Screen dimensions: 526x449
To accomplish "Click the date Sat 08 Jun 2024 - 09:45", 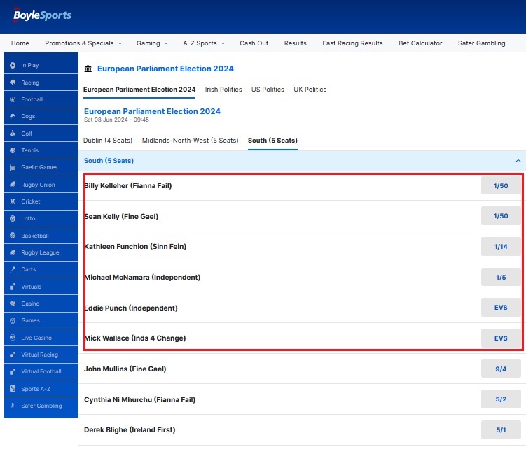I will click(116, 120).
